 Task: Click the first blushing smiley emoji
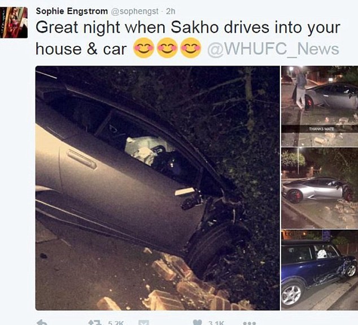tap(143, 48)
